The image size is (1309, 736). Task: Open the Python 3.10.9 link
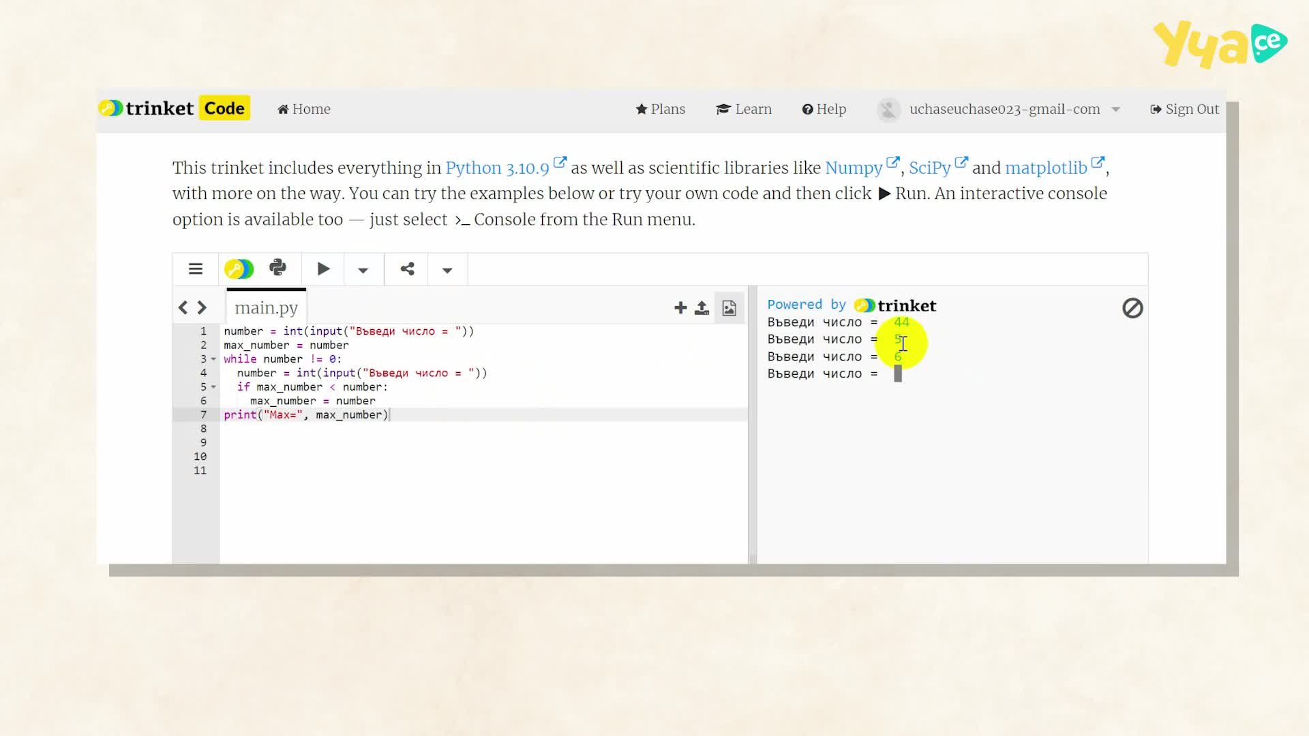click(505, 167)
